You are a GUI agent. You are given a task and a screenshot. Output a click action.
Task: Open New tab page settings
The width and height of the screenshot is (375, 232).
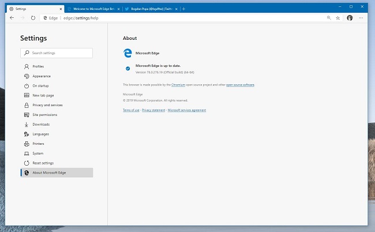point(57,95)
